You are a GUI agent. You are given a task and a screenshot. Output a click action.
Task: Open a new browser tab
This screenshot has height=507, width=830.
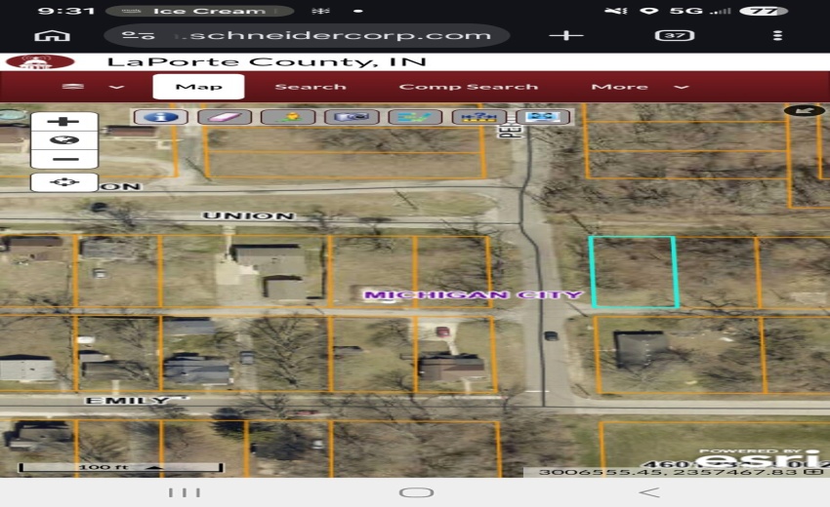[x=566, y=35]
